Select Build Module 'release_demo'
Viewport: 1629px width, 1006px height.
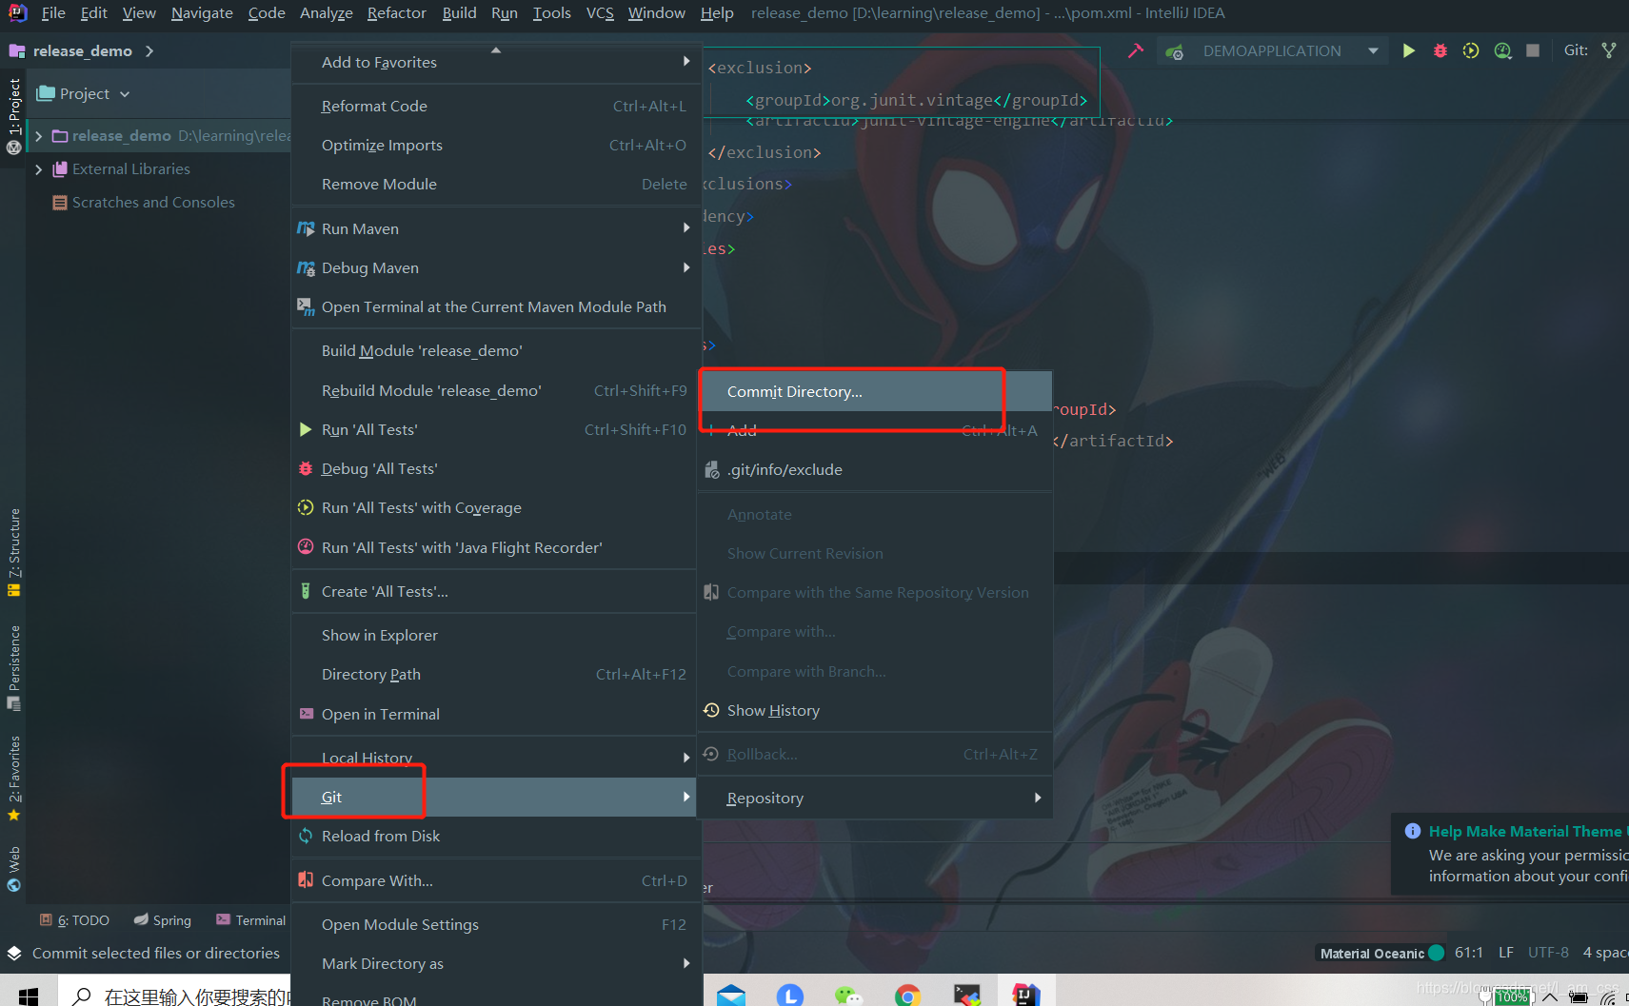pyautogui.click(x=496, y=351)
